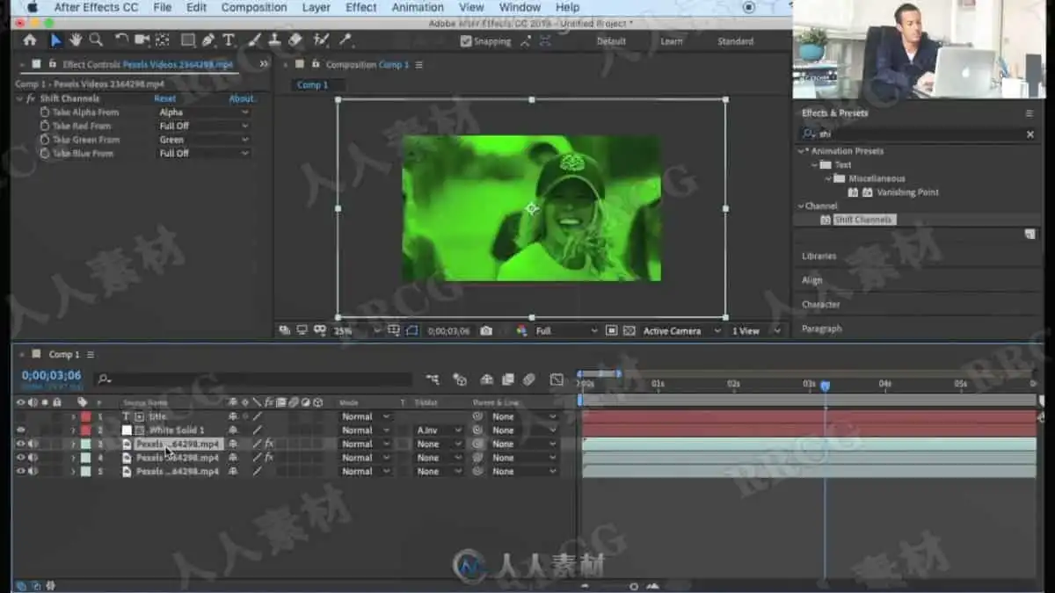Open Show Channel color management icon

coord(521,331)
